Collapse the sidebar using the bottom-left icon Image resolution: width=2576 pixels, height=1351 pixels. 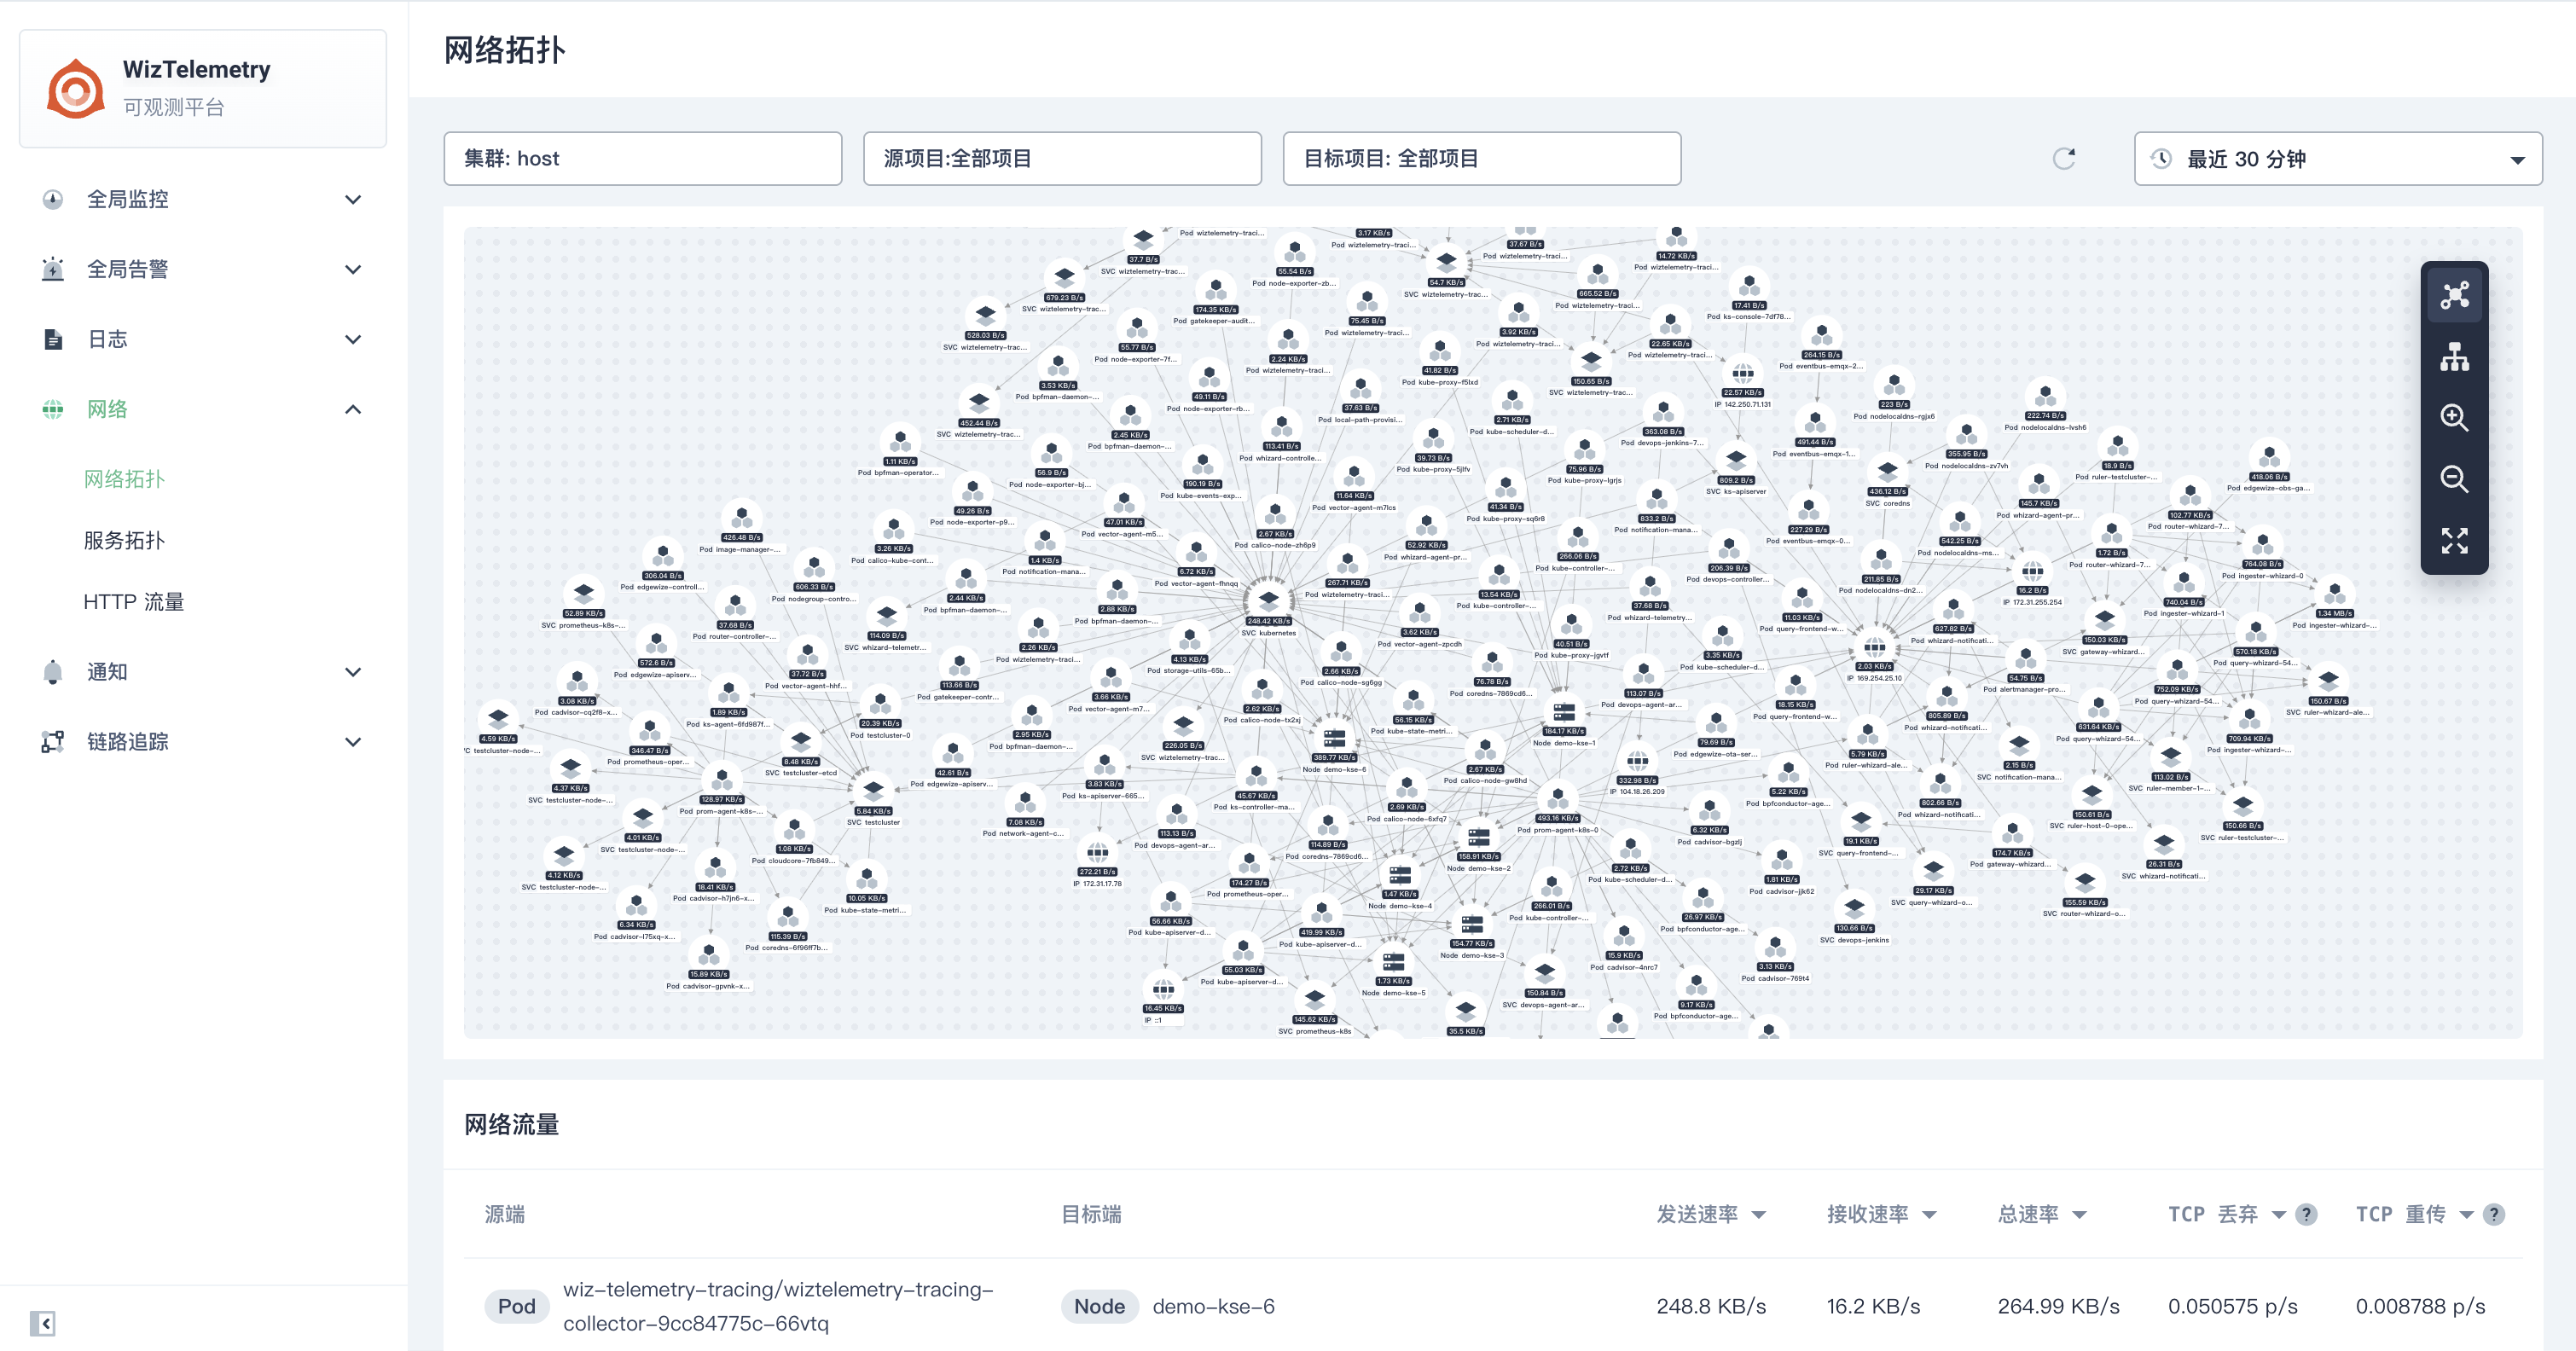pos(43,1323)
